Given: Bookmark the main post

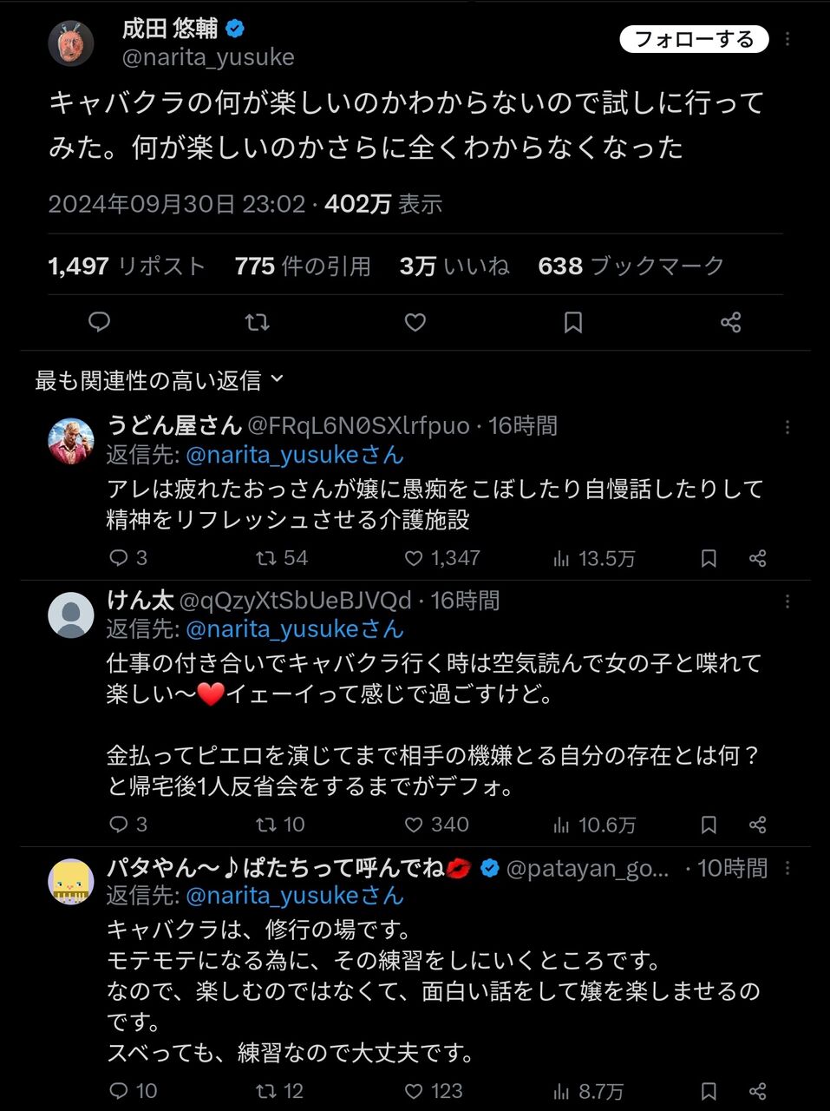Looking at the screenshot, I should click(573, 322).
